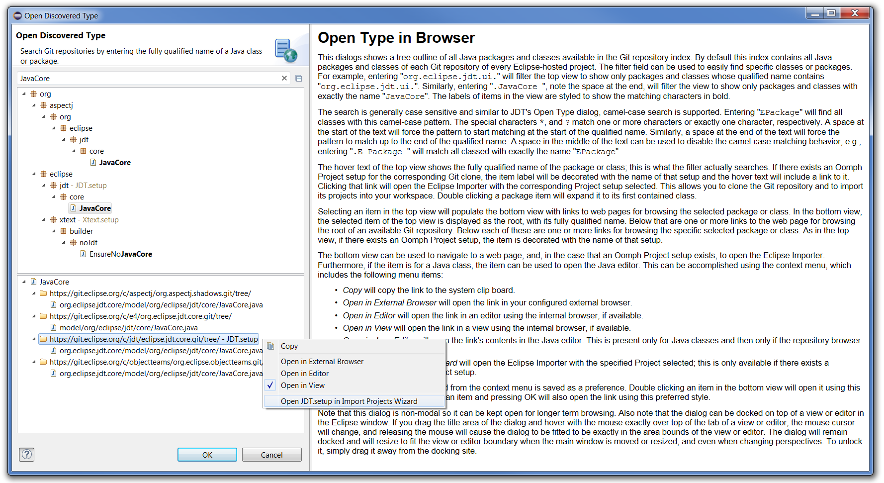Click the package icon for jdt - JDT.setup
Viewport: 884px width, 483px height.
54,185
